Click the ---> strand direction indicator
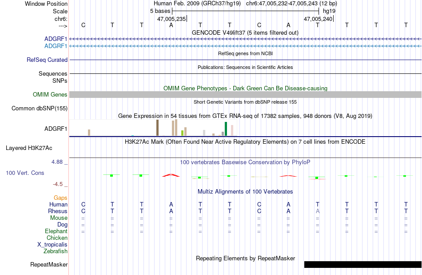Screen dimensions: 422x275 tap(63, 26)
